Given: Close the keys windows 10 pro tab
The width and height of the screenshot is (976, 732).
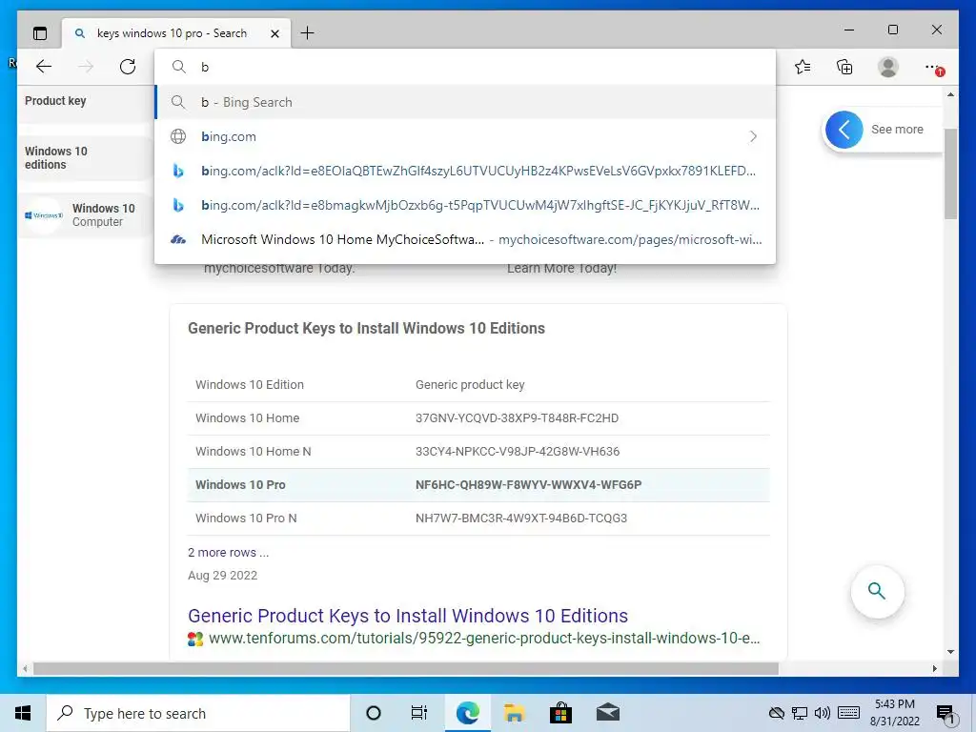Looking at the screenshot, I should pos(274,33).
